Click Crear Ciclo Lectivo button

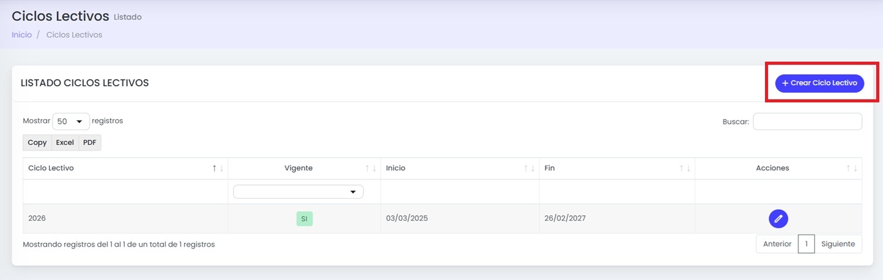point(819,83)
